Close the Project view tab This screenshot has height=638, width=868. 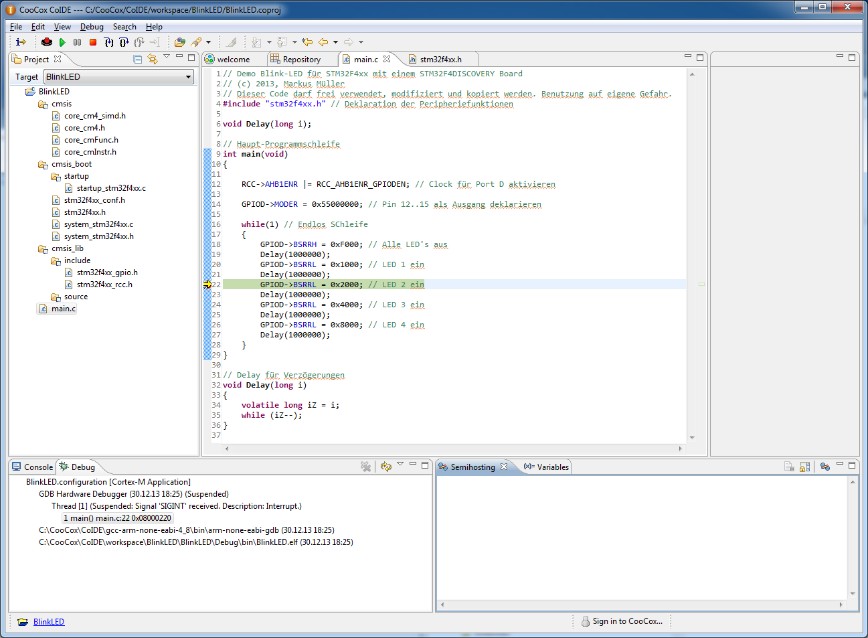[x=58, y=59]
